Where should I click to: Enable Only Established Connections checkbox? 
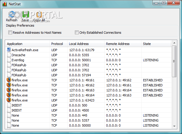pos(77,32)
